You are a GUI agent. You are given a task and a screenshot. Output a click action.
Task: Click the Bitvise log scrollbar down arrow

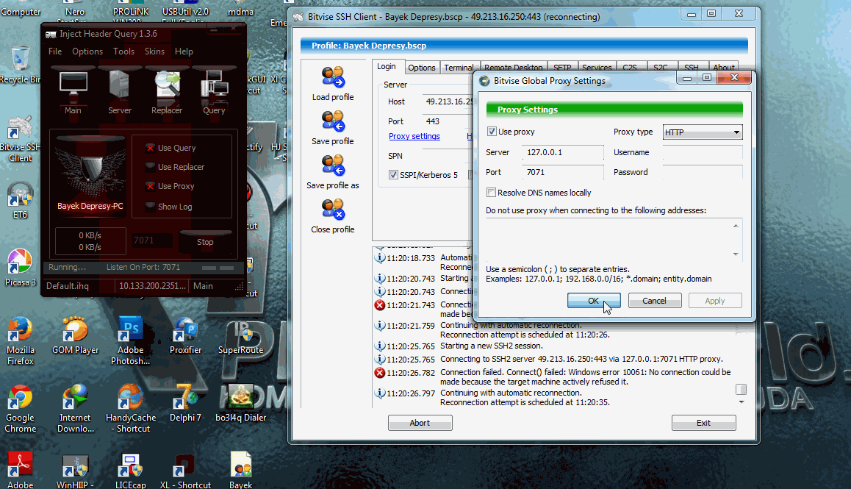742,402
